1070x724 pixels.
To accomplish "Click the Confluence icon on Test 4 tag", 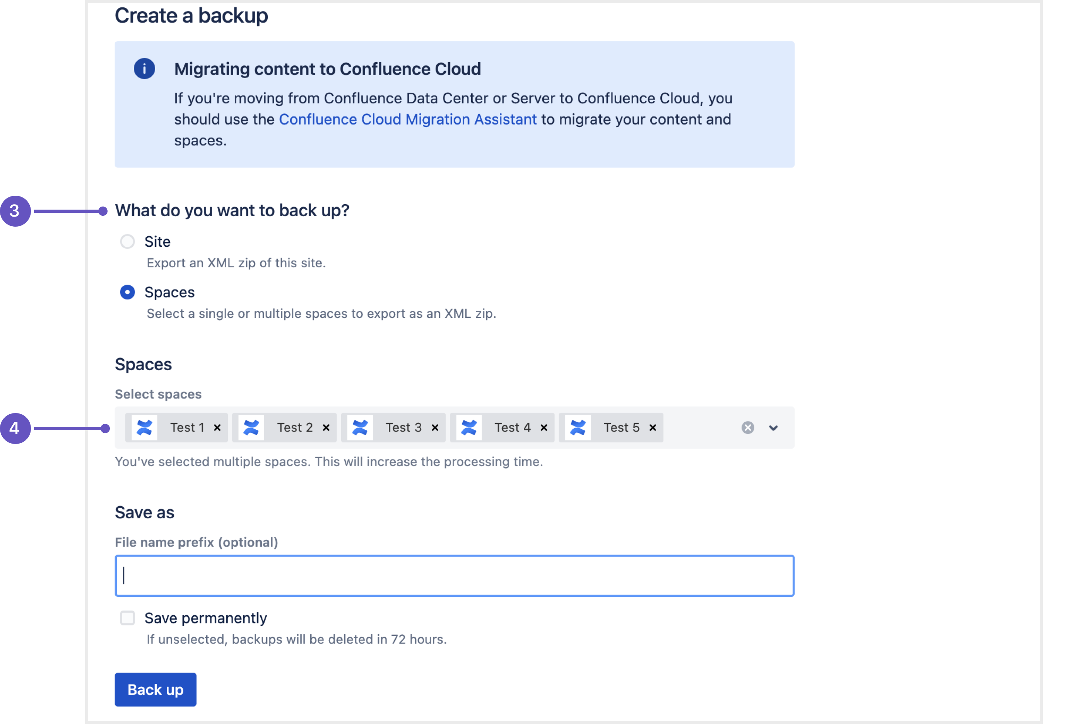I will coord(469,428).
